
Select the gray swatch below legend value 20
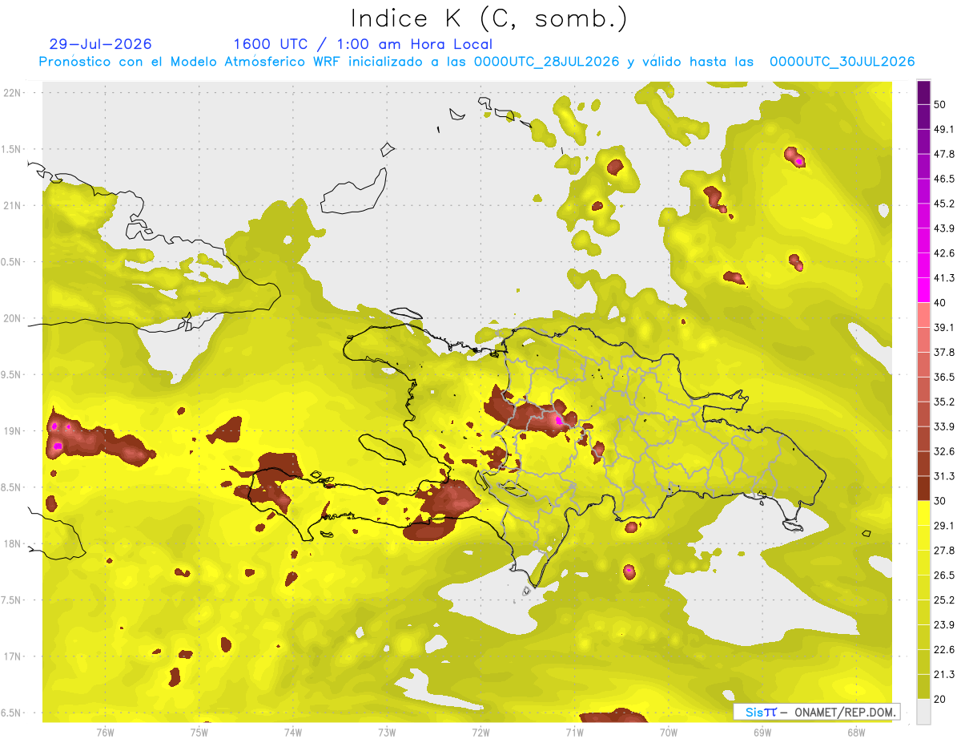(x=923, y=711)
